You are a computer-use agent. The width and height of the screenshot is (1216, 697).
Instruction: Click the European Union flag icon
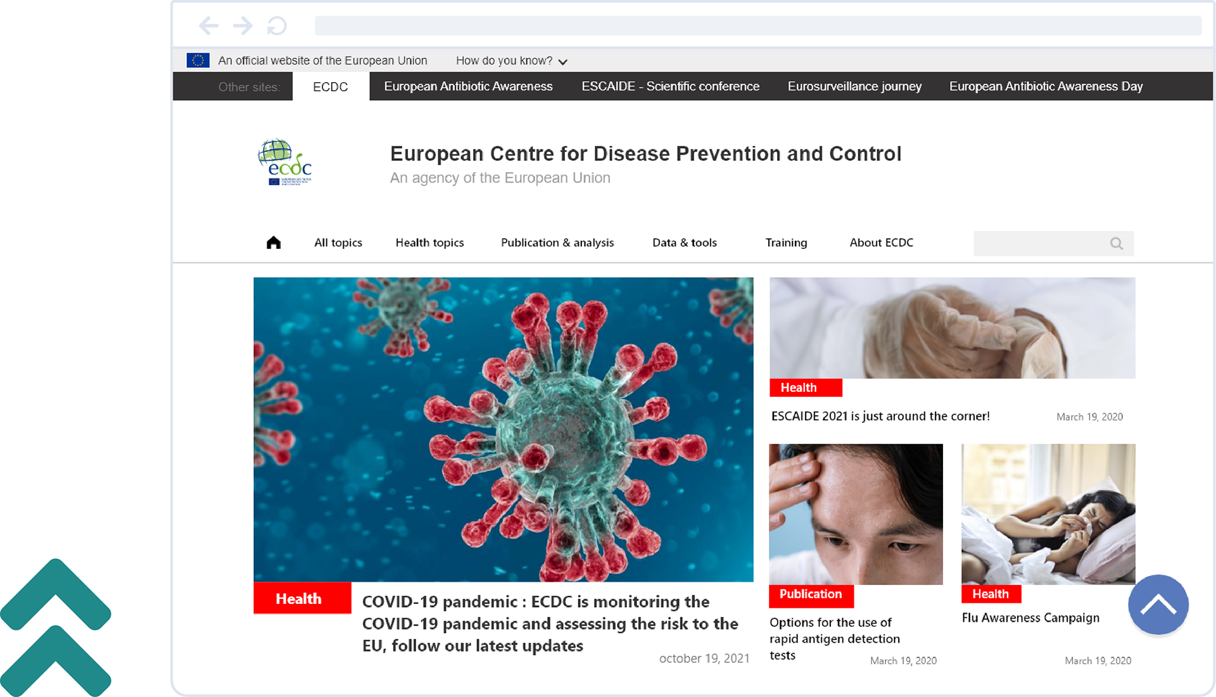[x=198, y=60]
